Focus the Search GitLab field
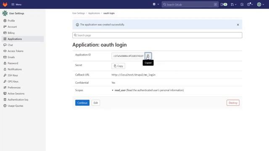The image size is (269, 151). pos(190,5)
